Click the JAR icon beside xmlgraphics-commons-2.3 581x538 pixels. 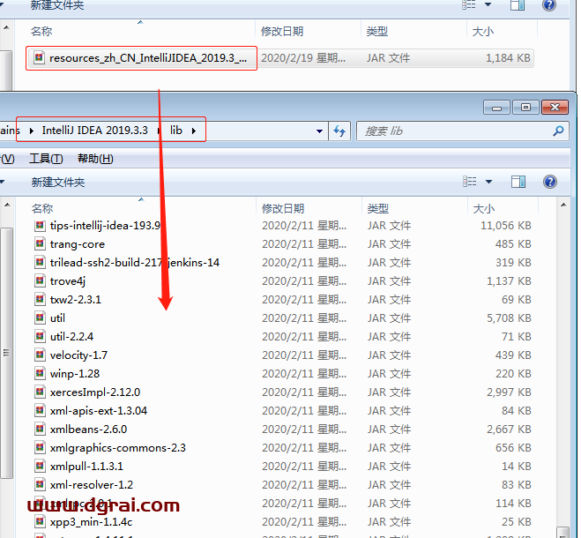[x=40, y=448]
